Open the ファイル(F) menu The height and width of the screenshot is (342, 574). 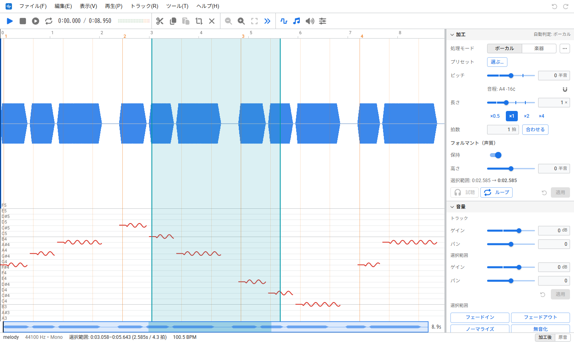pyautogui.click(x=33, y=6)
